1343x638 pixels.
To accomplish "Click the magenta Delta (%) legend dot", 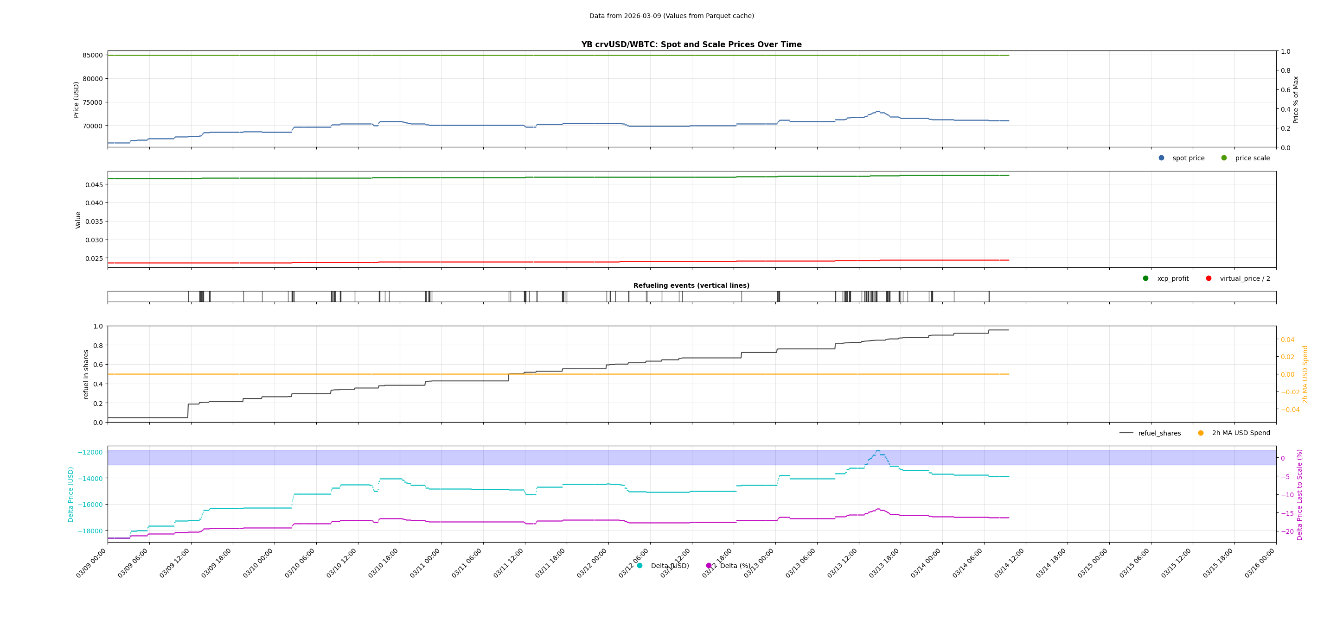I will click(x=708, y=565).
